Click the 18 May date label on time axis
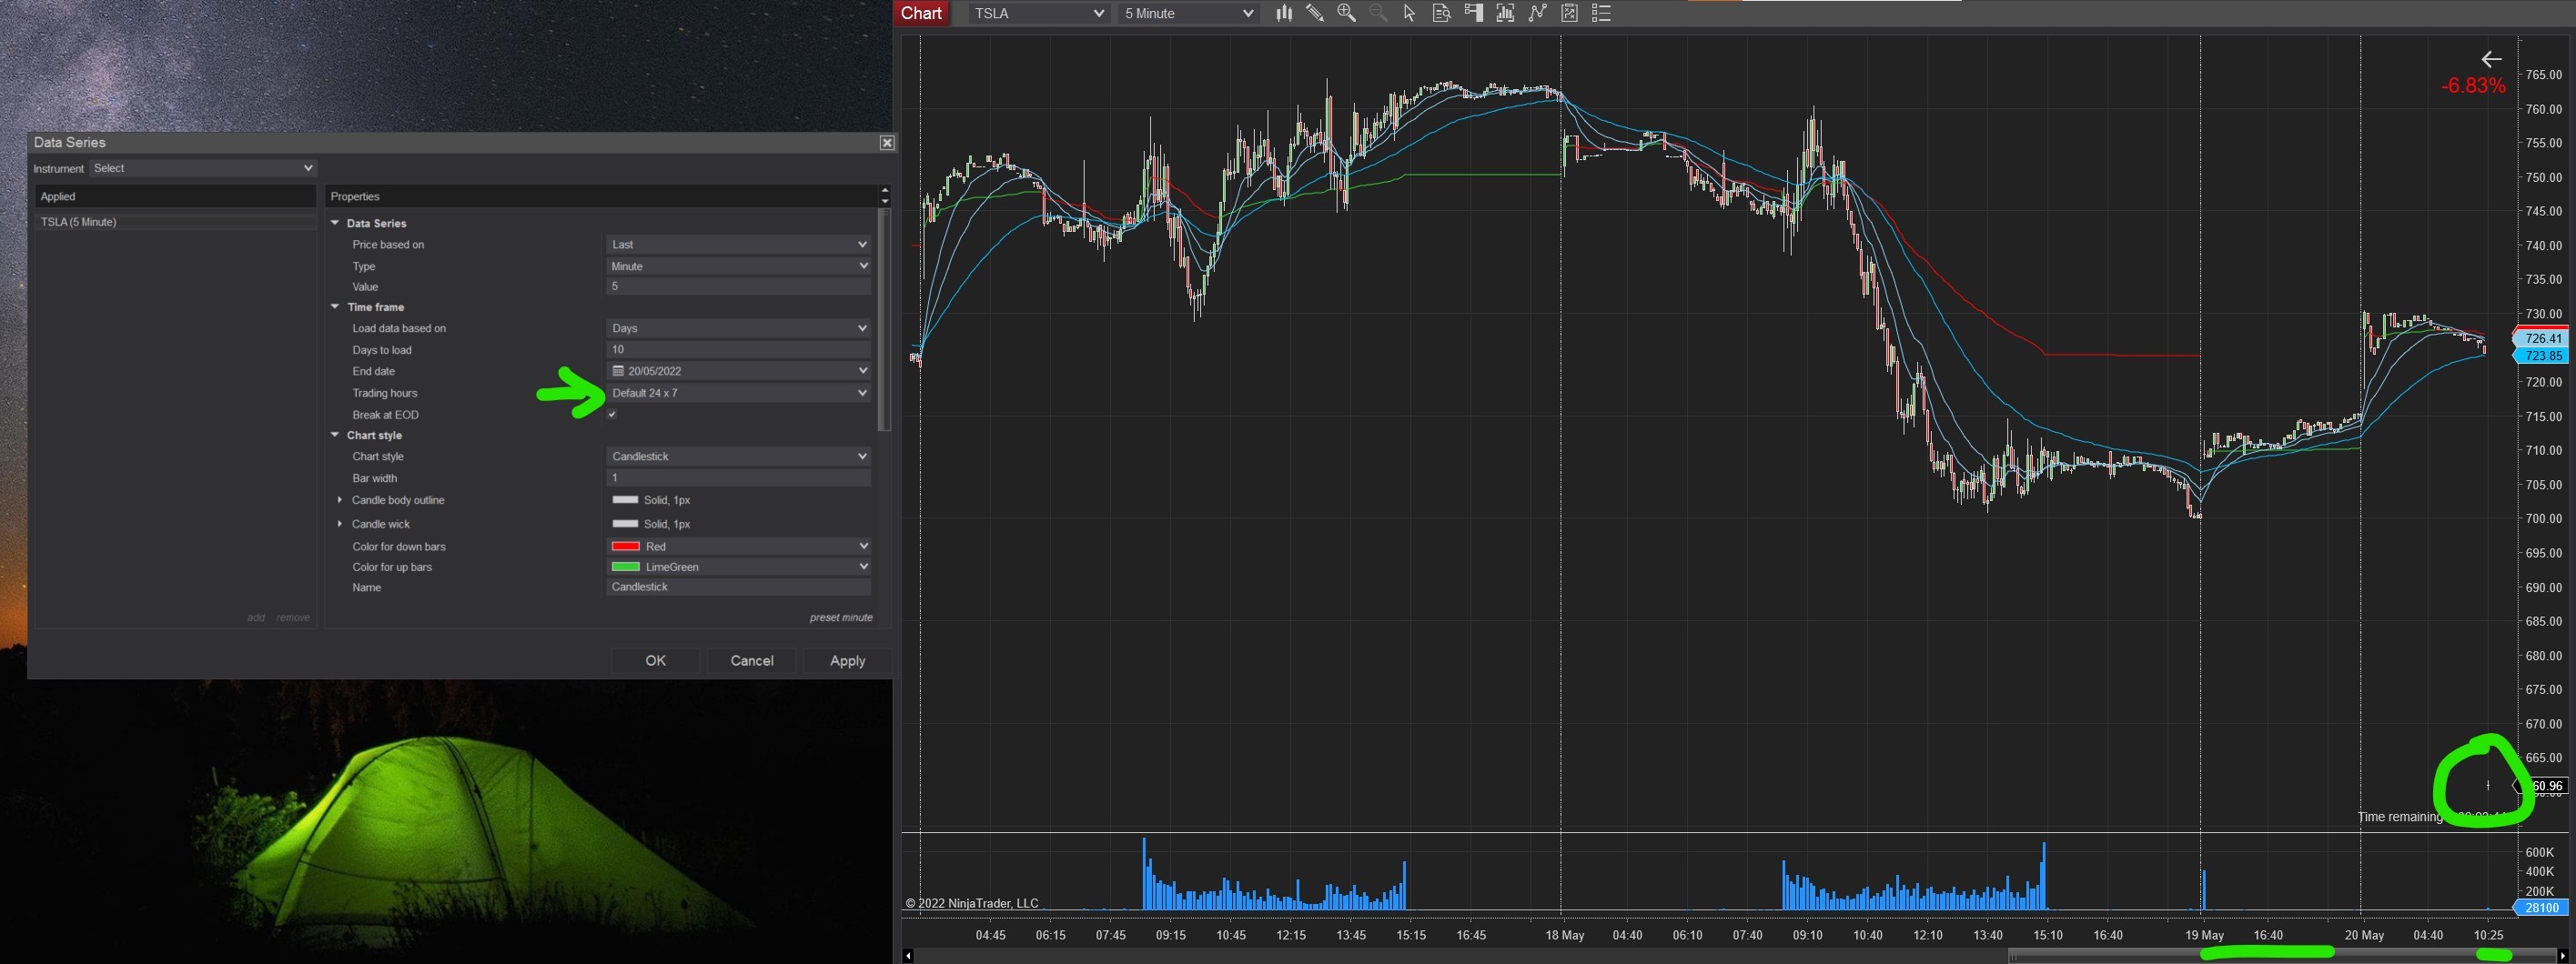Image resolution: width=2576 pixels, height=964 pixels. click(x=1564, y=935)
